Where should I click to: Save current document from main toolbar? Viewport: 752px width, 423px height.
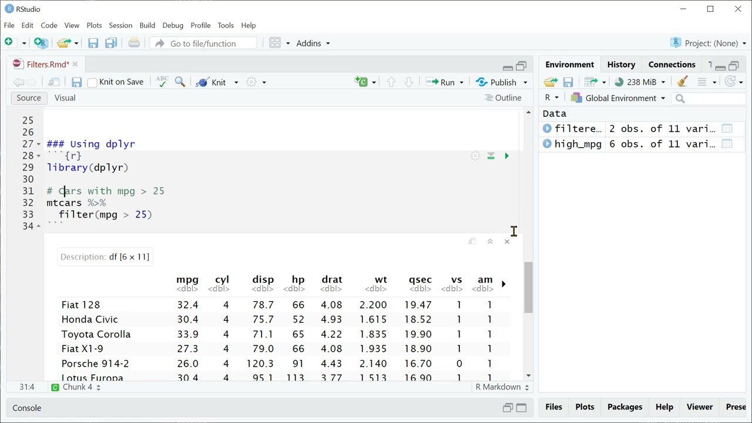point(93,43)
